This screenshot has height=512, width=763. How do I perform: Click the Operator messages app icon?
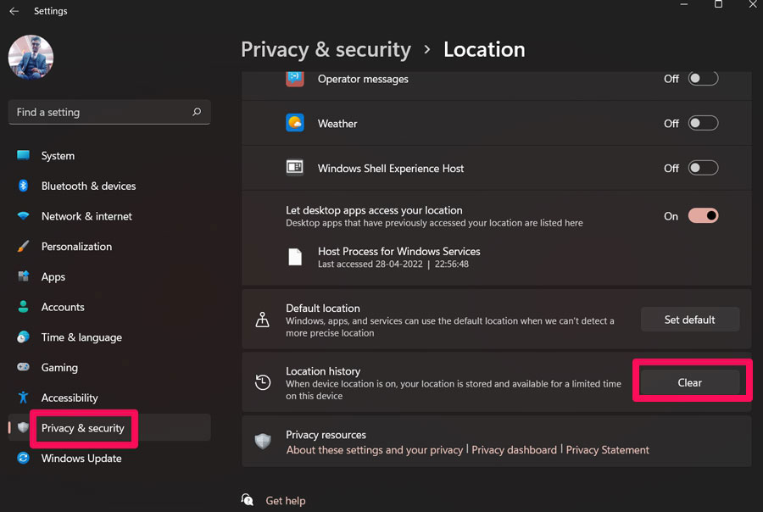[295, 78]
